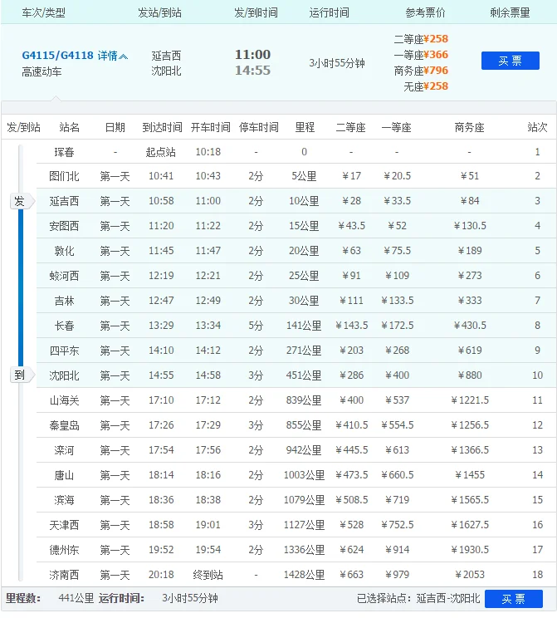Click the 终到站 label in the 济南西 row

click(208, 575)
